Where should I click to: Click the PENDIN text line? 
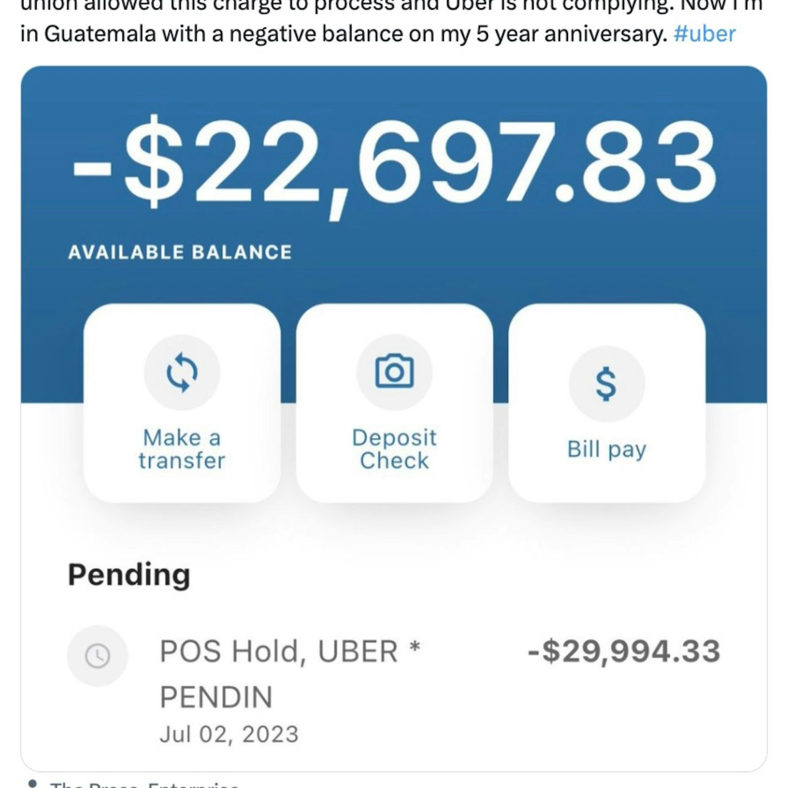click(216, 697)
